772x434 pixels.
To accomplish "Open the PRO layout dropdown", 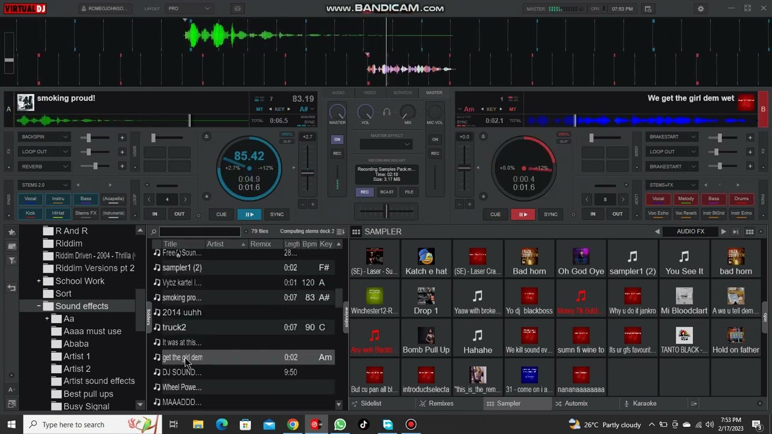I will coord(189,9).
